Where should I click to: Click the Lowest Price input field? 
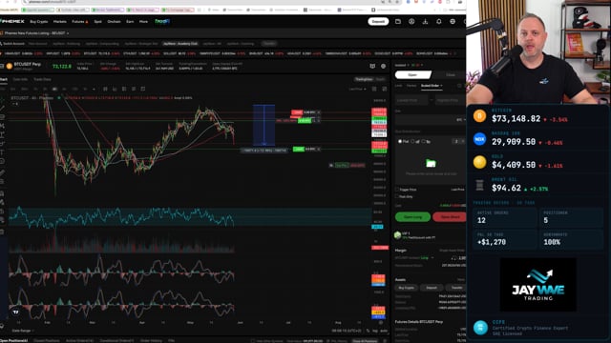(x=411, y=100)
